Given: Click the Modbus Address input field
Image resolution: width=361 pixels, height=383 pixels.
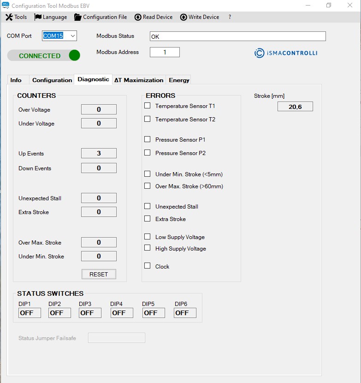Looking at the screenshot, I should tap(165, 52).
